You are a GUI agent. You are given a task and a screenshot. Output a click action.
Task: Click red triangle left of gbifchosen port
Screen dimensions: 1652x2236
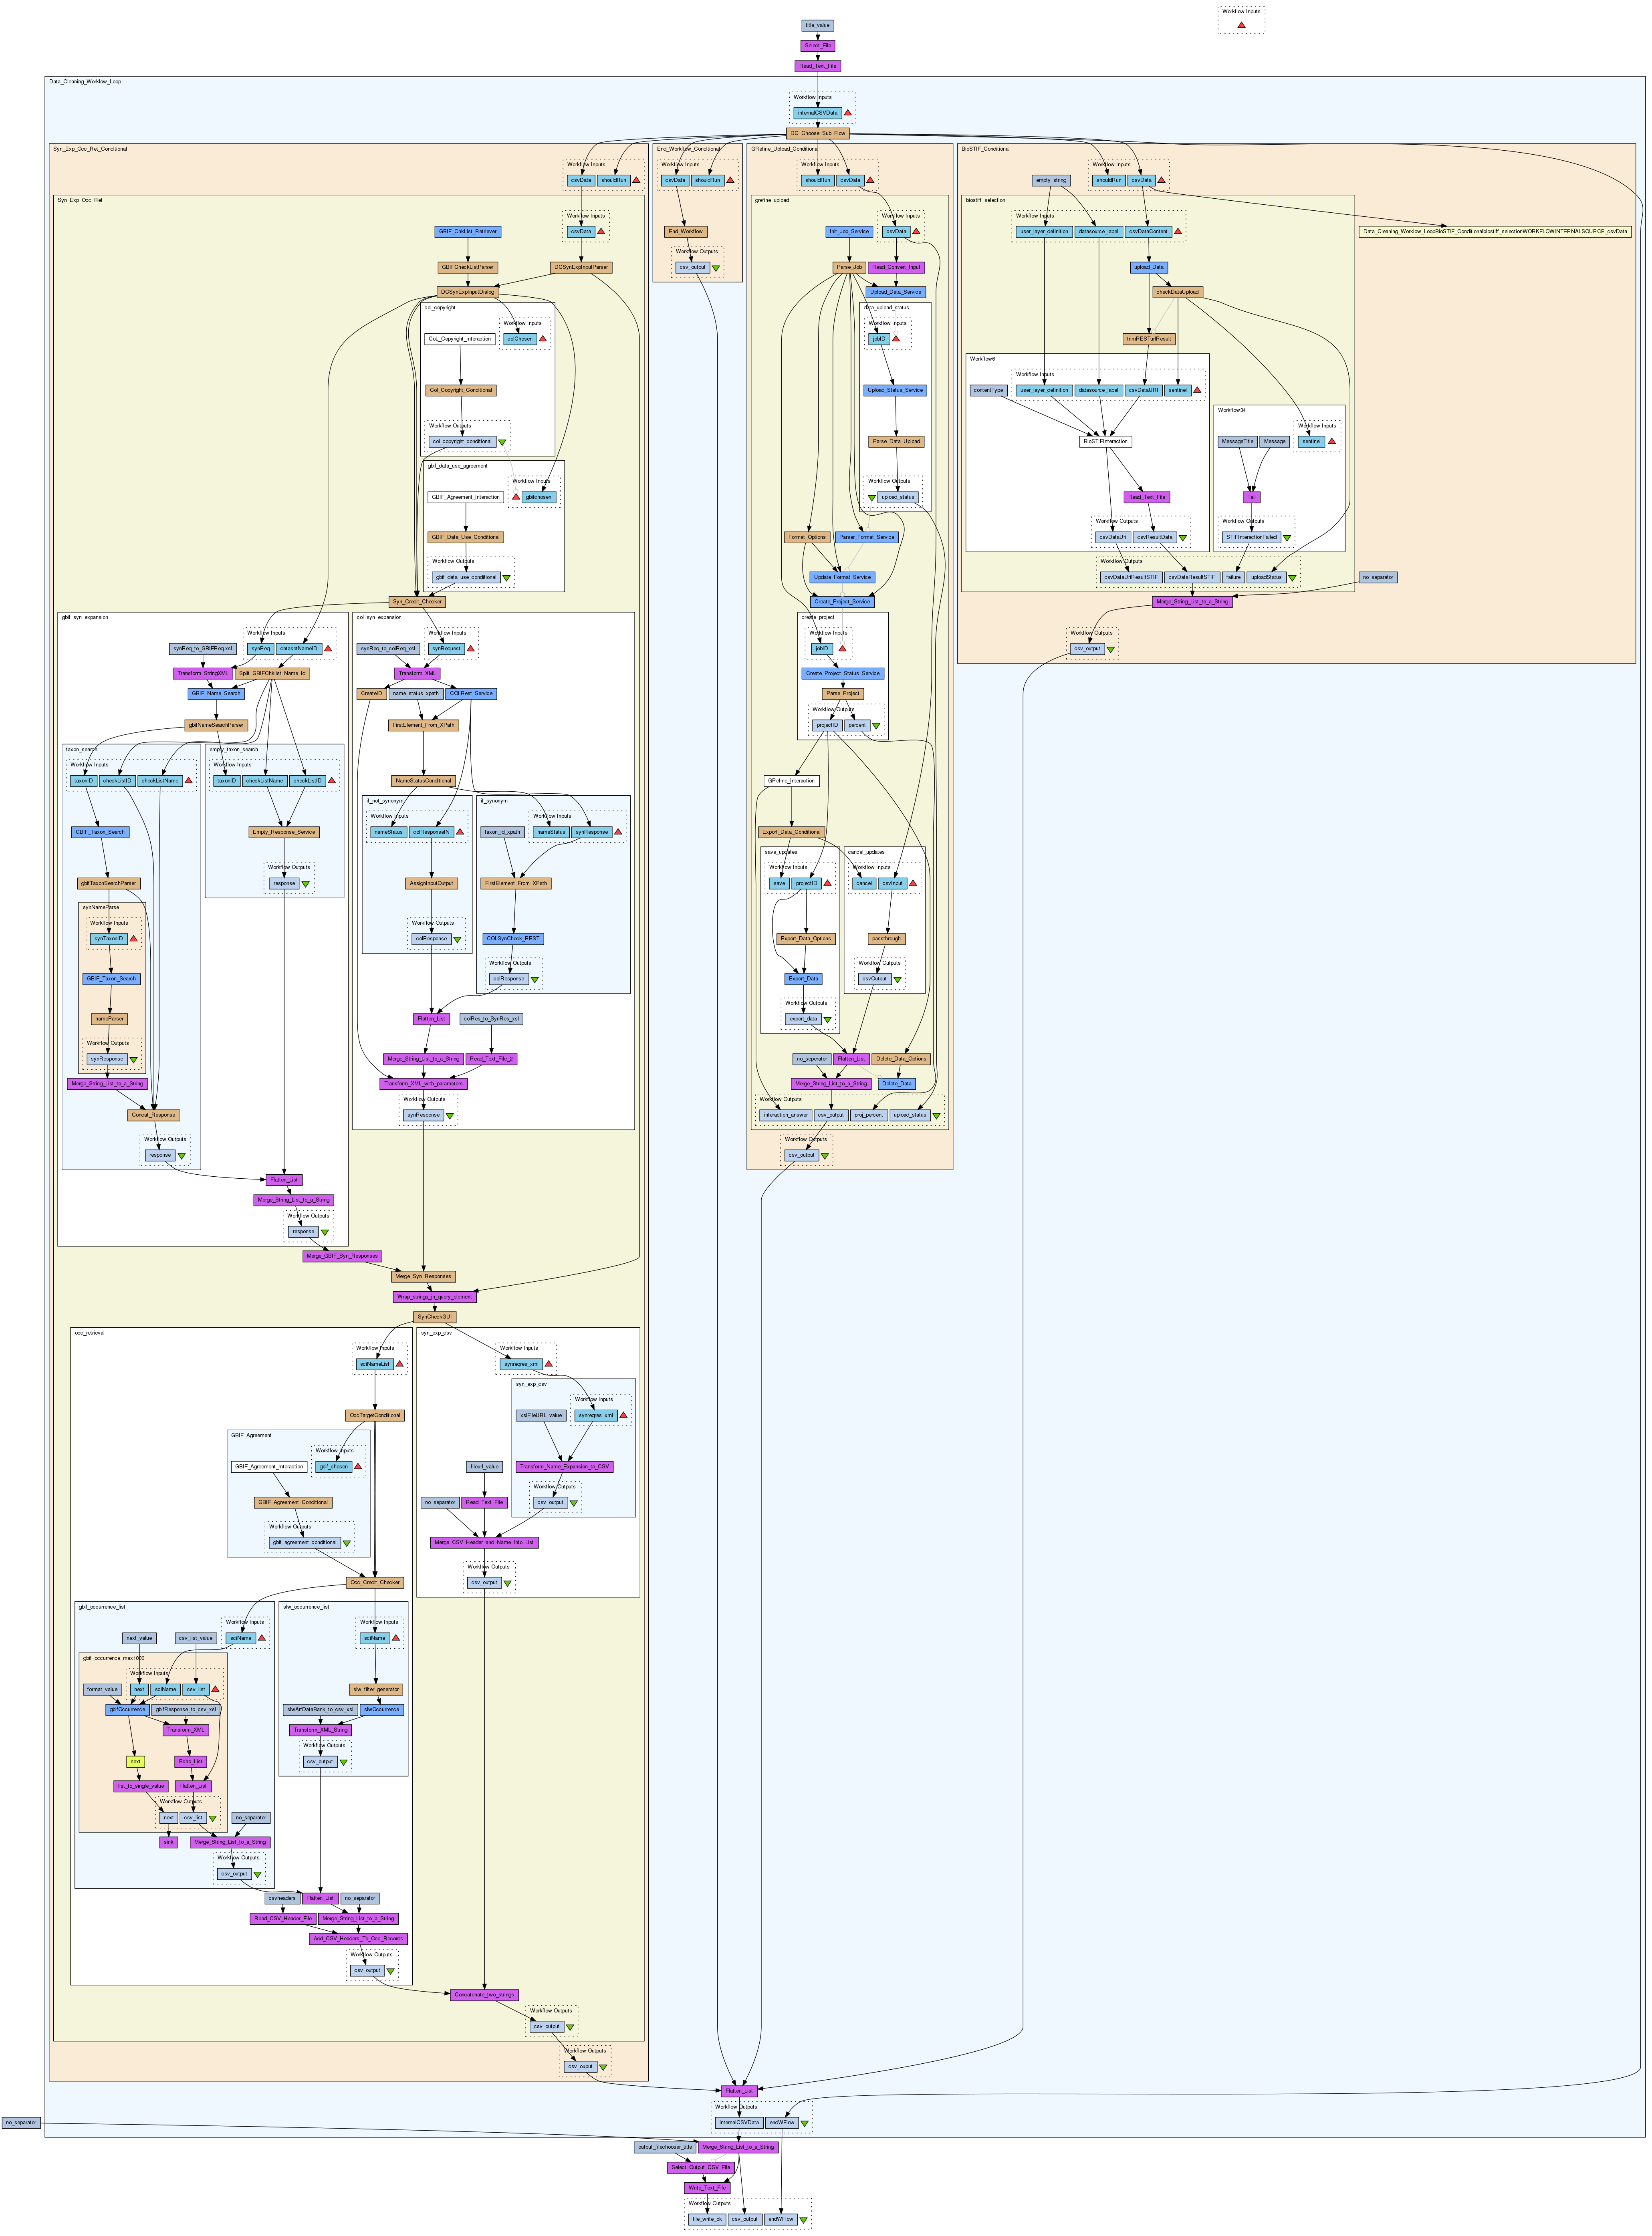[x=516, y=497]
